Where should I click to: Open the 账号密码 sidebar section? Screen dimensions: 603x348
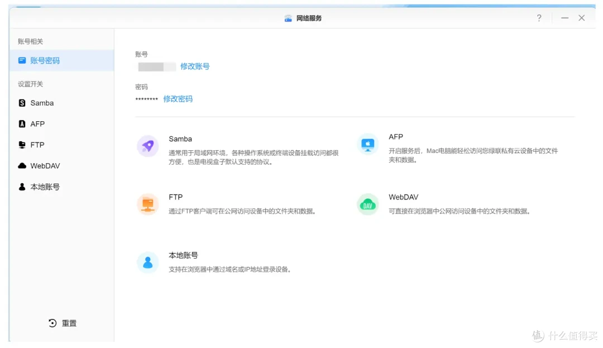pos(61,60)
